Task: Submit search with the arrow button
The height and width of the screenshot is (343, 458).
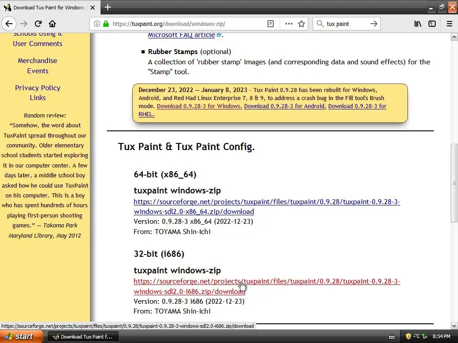Action: [x=373, y=24]
